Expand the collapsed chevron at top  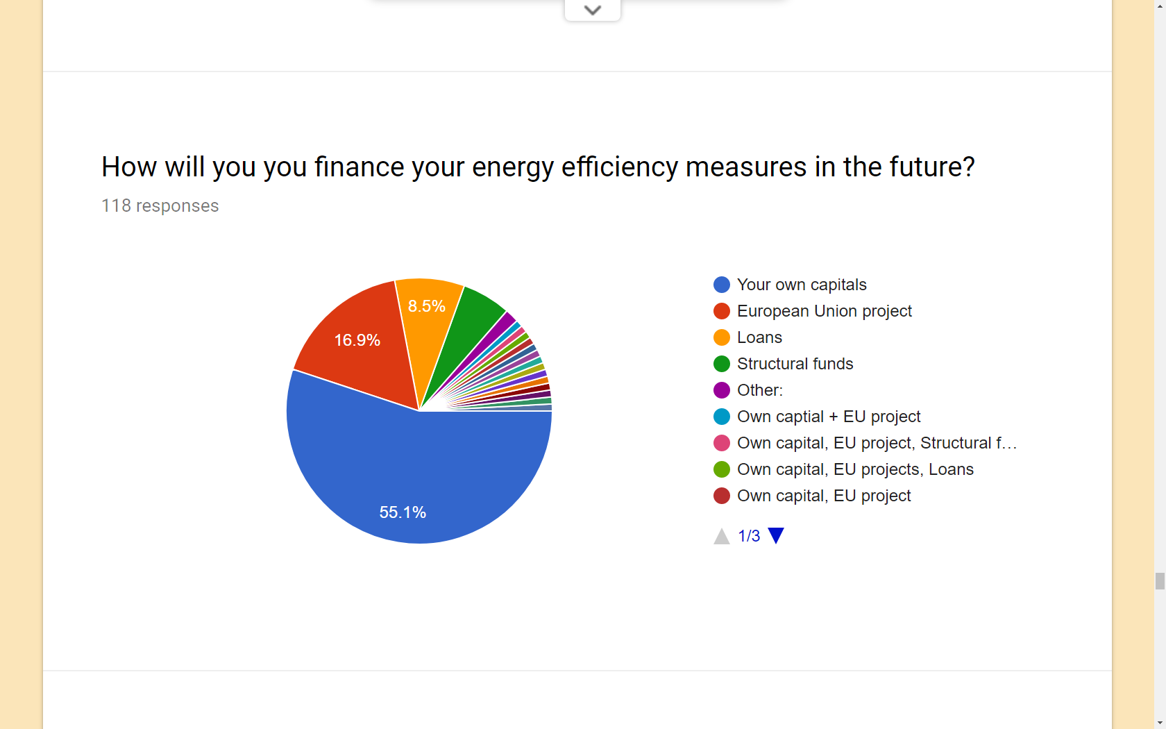point(592,10)
